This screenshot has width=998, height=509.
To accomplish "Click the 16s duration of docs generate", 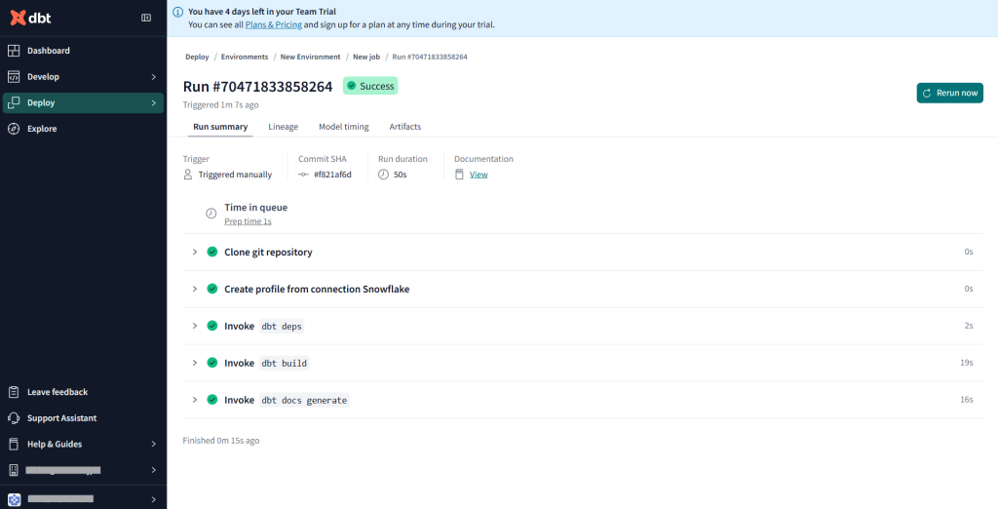I will pos(967,400).
